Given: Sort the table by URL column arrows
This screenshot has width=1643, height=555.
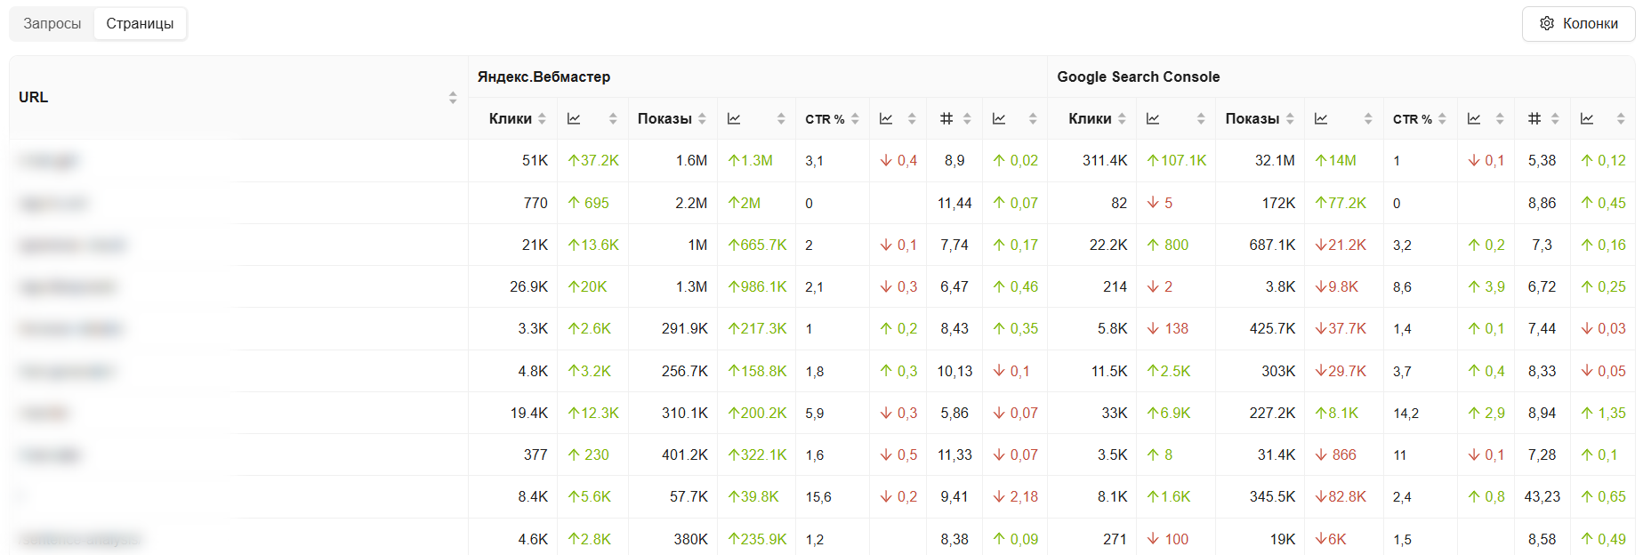Looking at the screenshot, I should pyautogui.click(x=453, y=98).
